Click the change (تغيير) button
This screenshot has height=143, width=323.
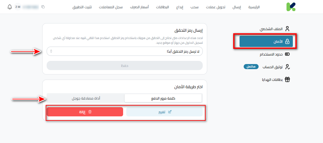tap(164, 112)
